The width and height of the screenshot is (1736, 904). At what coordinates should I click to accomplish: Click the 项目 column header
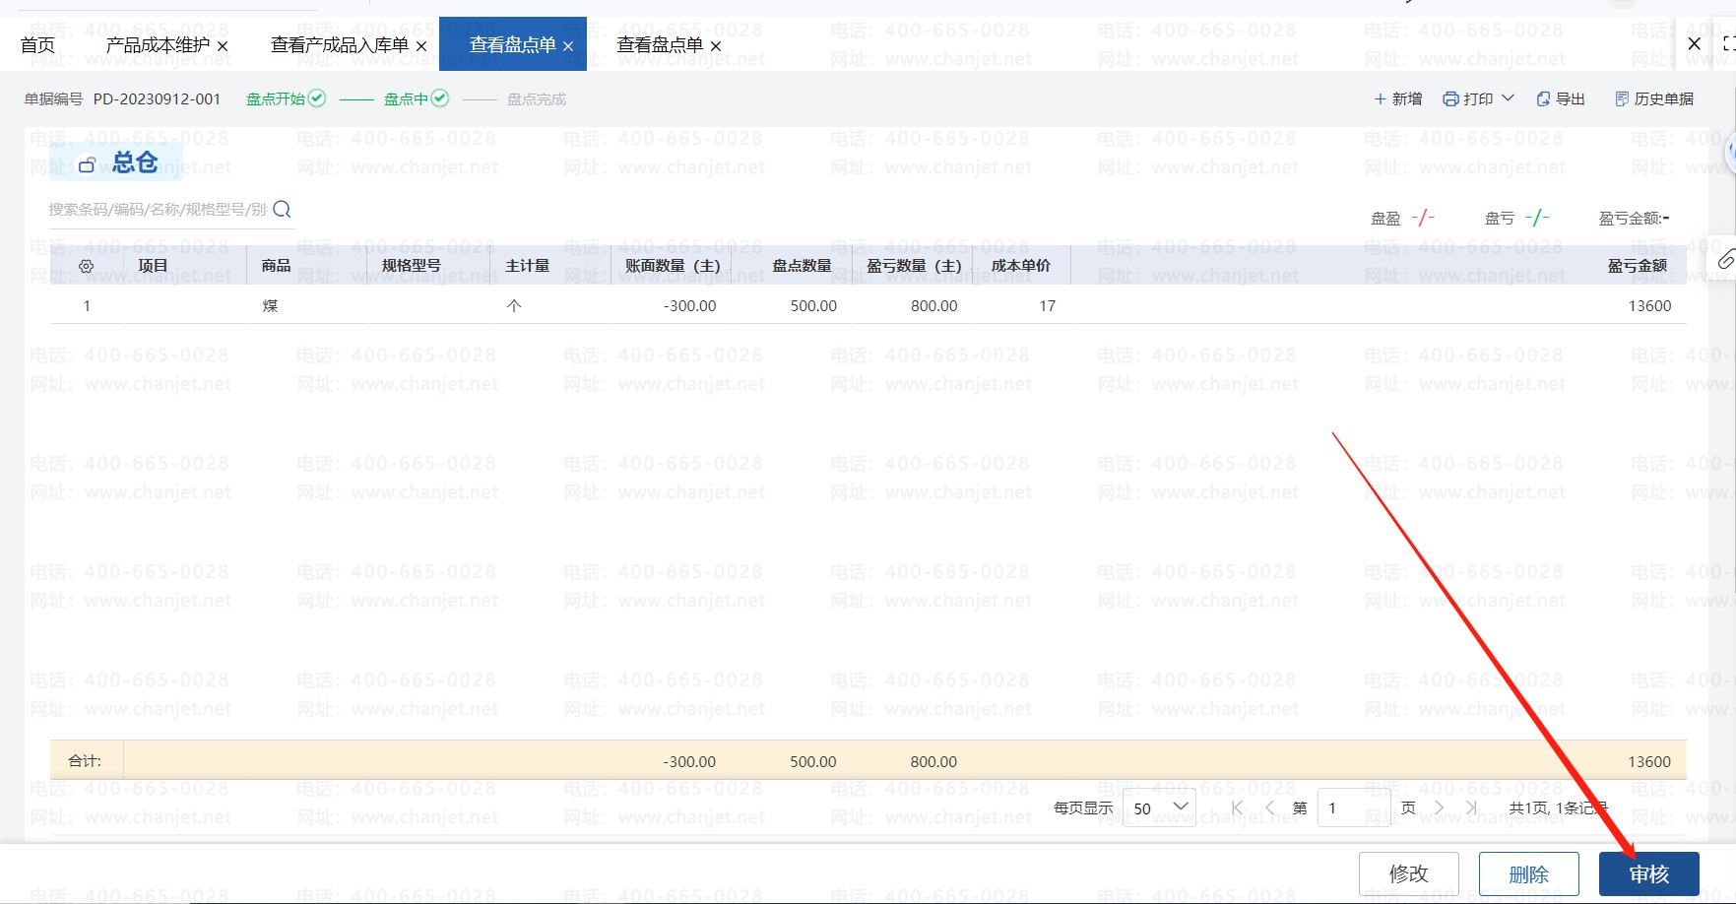pyautogui.click(x=153, y=266)
